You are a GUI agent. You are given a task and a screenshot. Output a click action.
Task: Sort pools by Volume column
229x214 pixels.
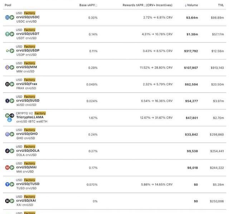click(x=191, y=5)
